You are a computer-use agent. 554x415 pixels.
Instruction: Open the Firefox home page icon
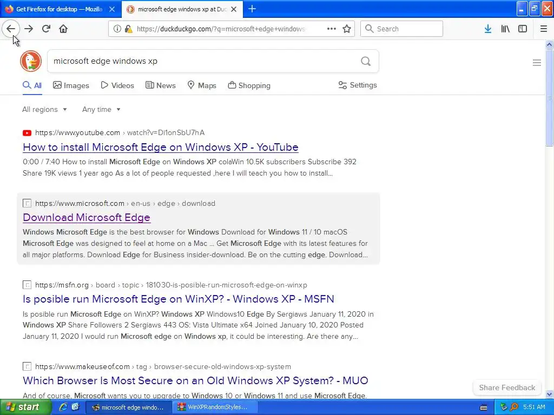pos(63,29)
